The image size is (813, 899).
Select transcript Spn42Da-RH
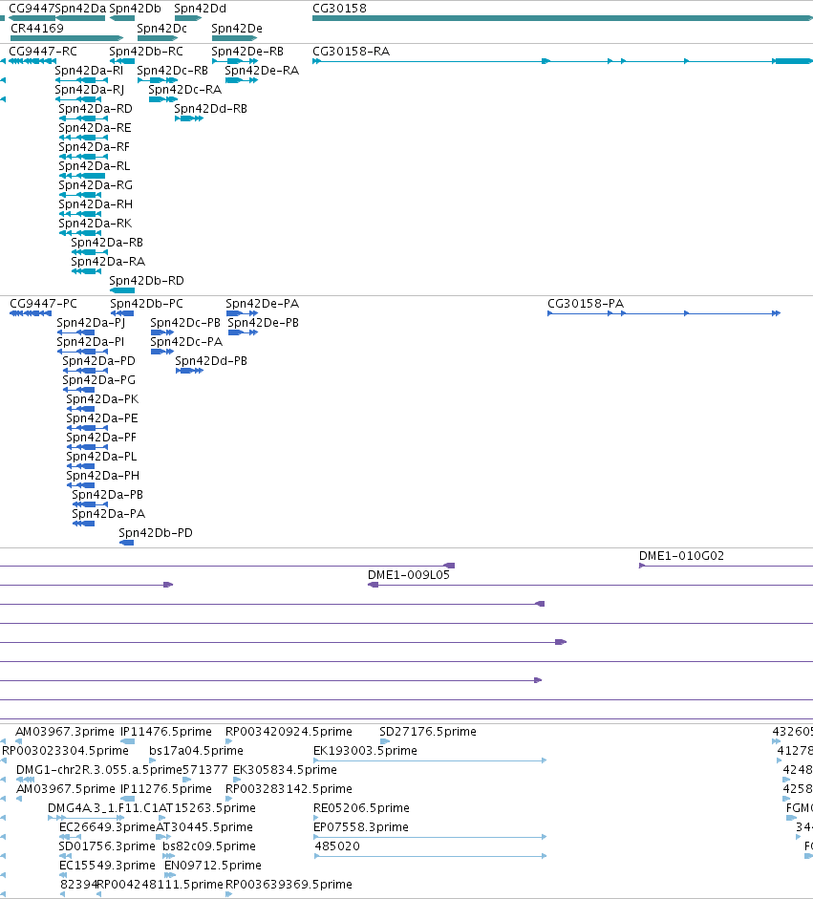tap(96, 204)
